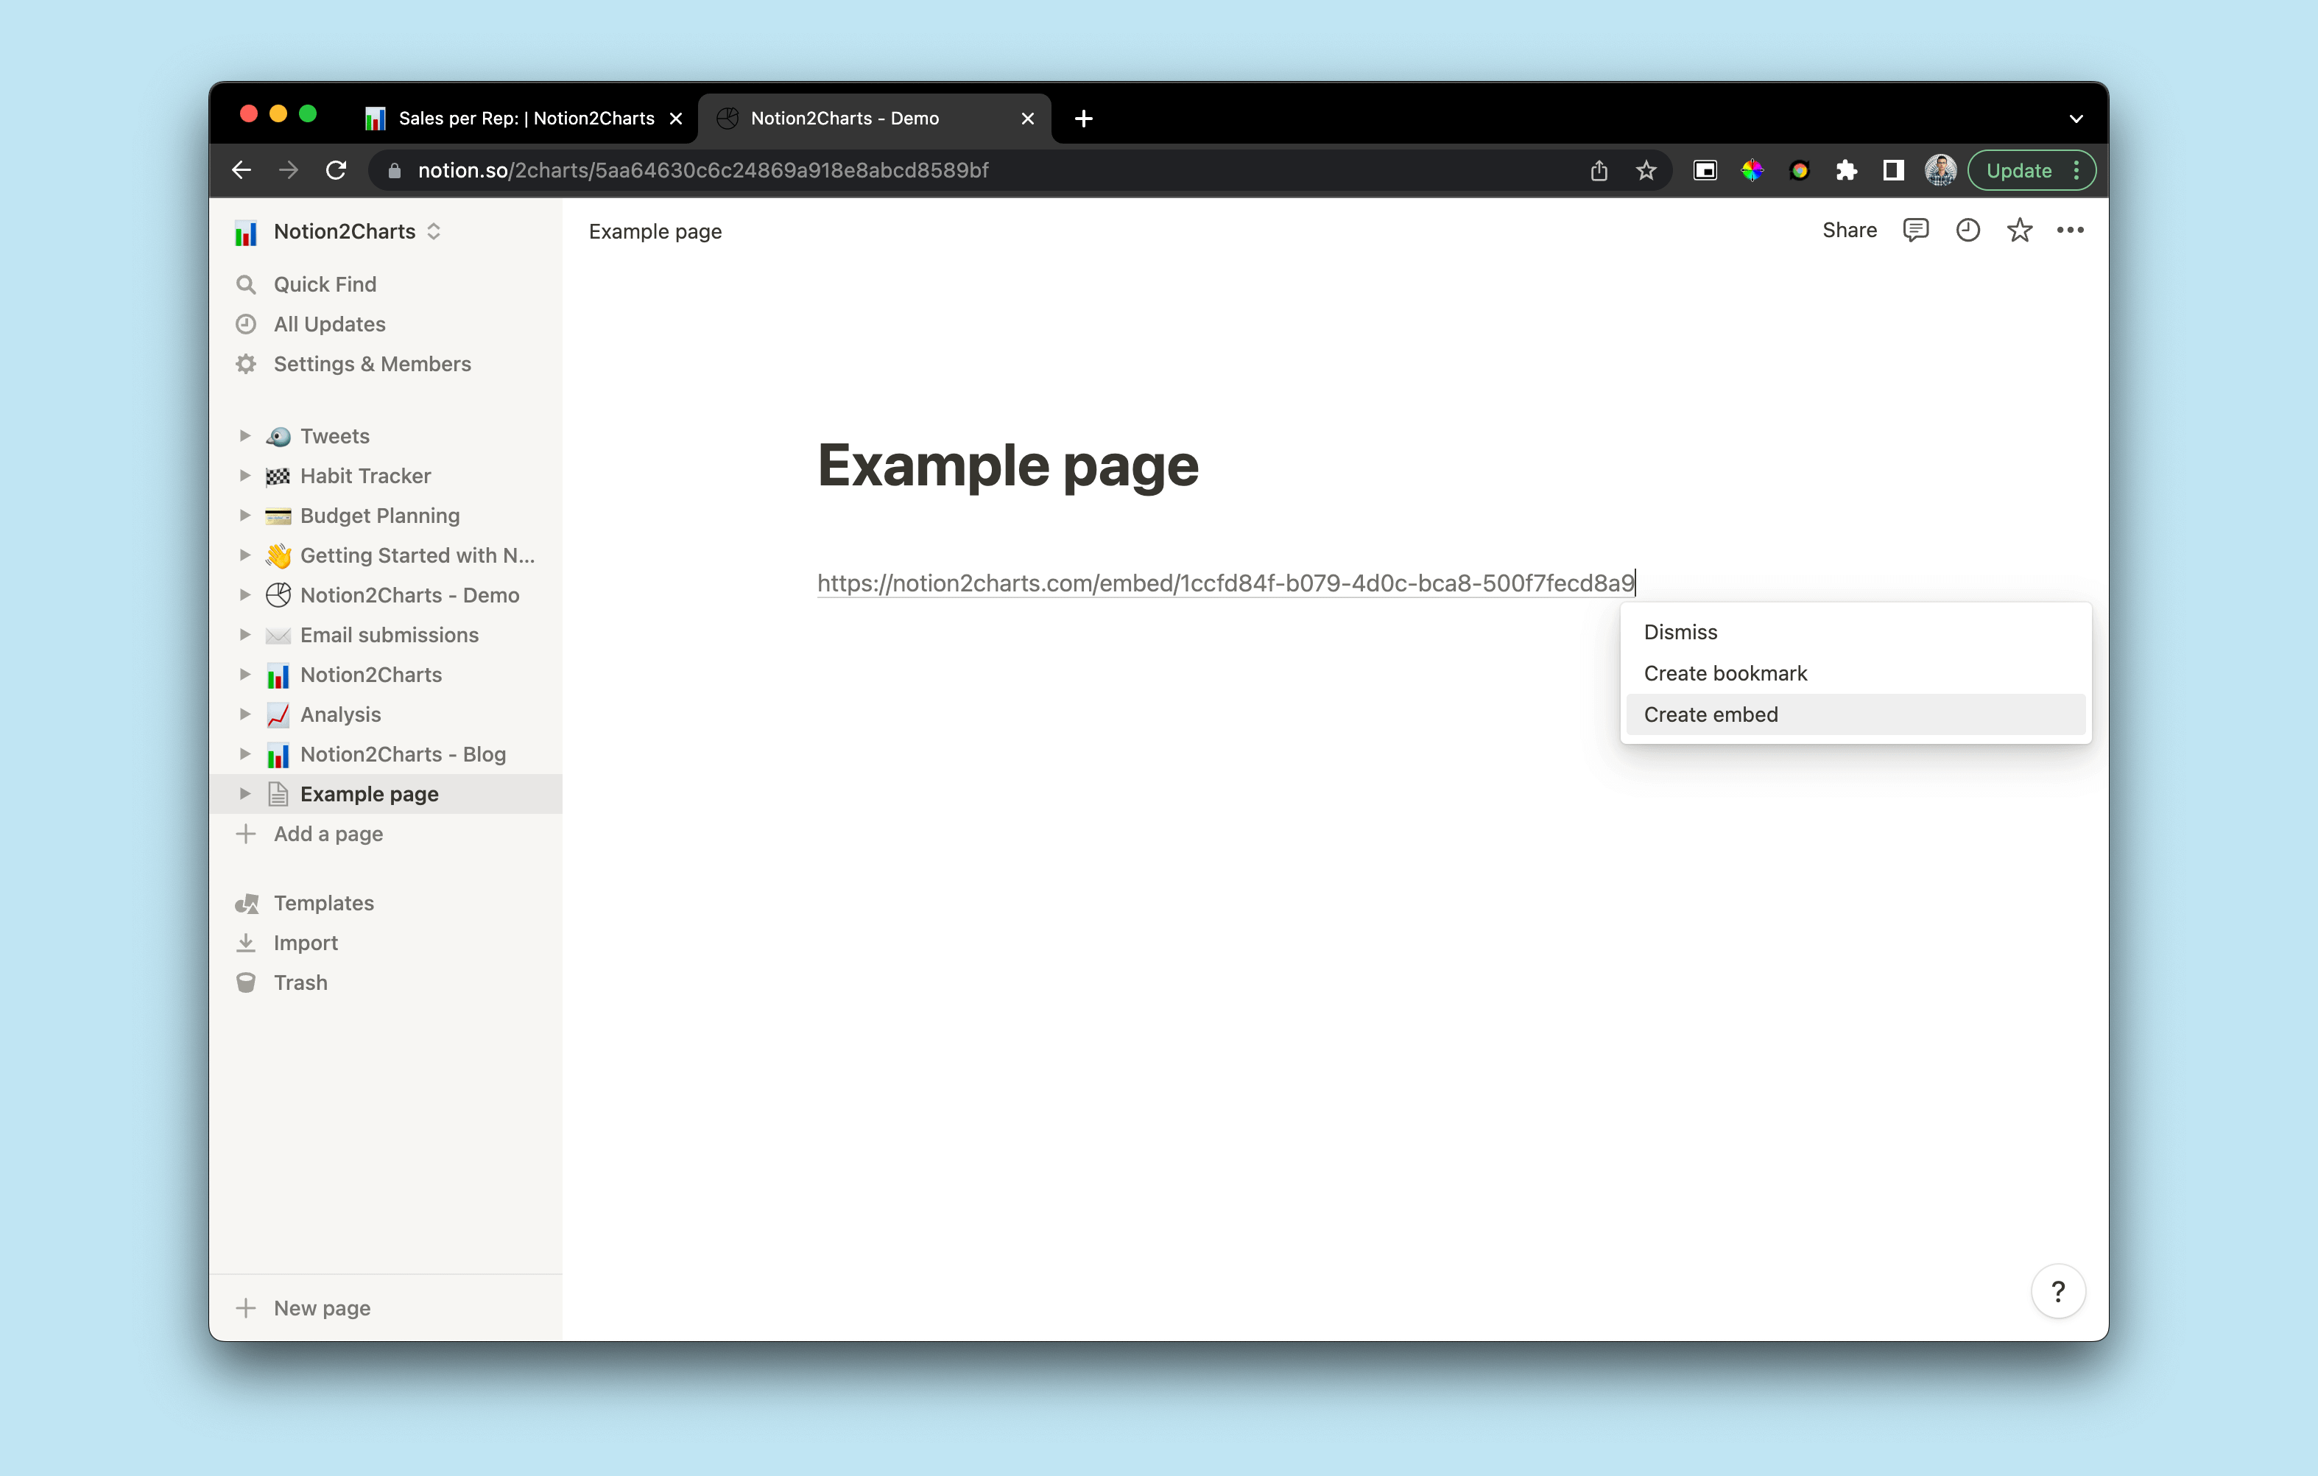Click the Dismiss option in popup menu

click(1680, 630)
